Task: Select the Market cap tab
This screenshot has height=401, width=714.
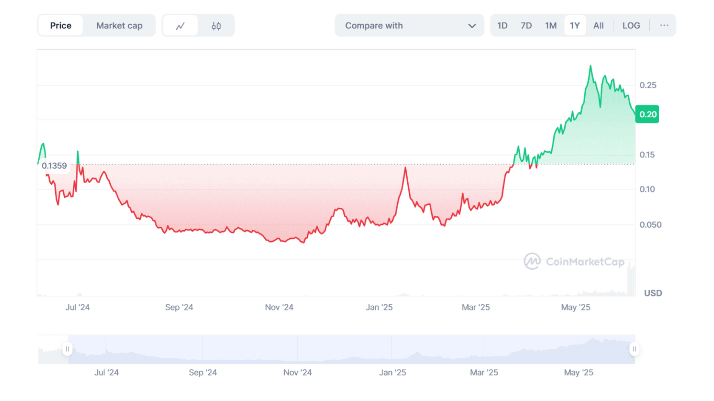Action: click(x=119, y=25)
